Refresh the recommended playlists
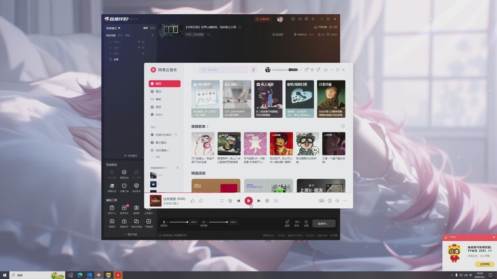The image size is (497, 279). [x=343, y=126]
